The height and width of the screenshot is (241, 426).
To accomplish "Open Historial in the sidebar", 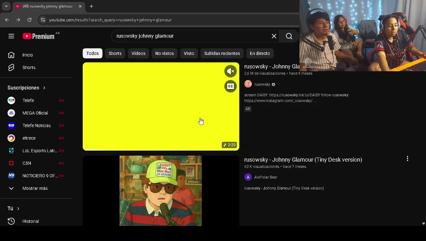I will click(x=36, y=221).
